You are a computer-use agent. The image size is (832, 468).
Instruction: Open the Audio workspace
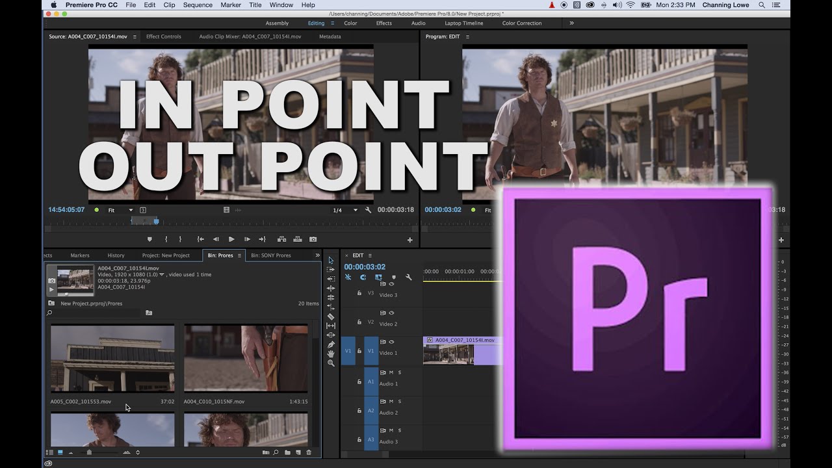[x=419, y=23]
